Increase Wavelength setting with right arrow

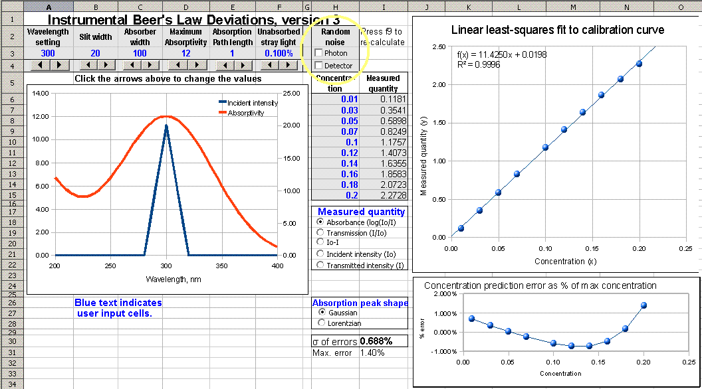point(61,64)
